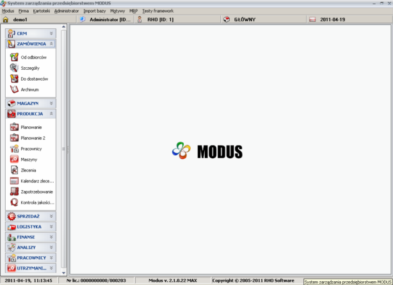
Task: Click the Archiwum label
Action: tap(29, 90)
